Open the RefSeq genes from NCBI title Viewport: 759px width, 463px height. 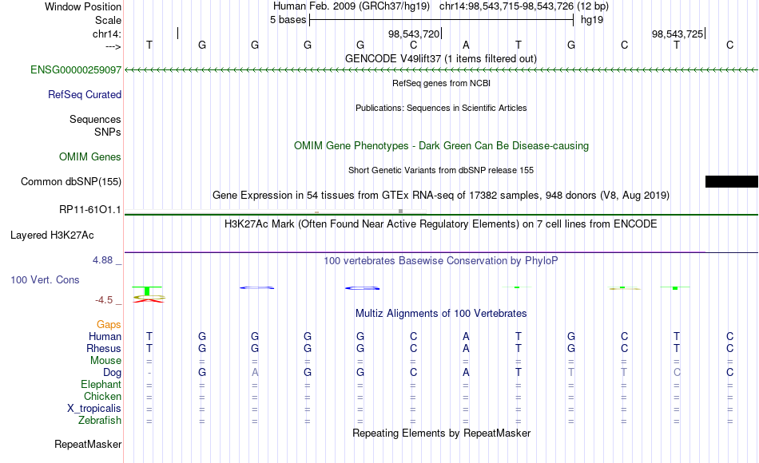point(441,83)
